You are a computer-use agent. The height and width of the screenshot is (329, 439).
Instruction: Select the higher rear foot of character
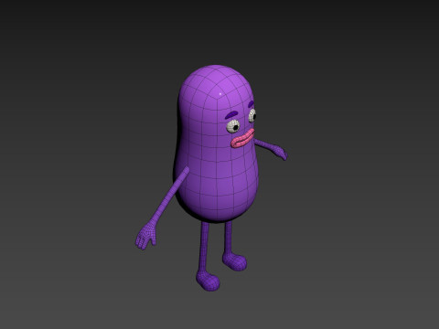click(234, 261)
